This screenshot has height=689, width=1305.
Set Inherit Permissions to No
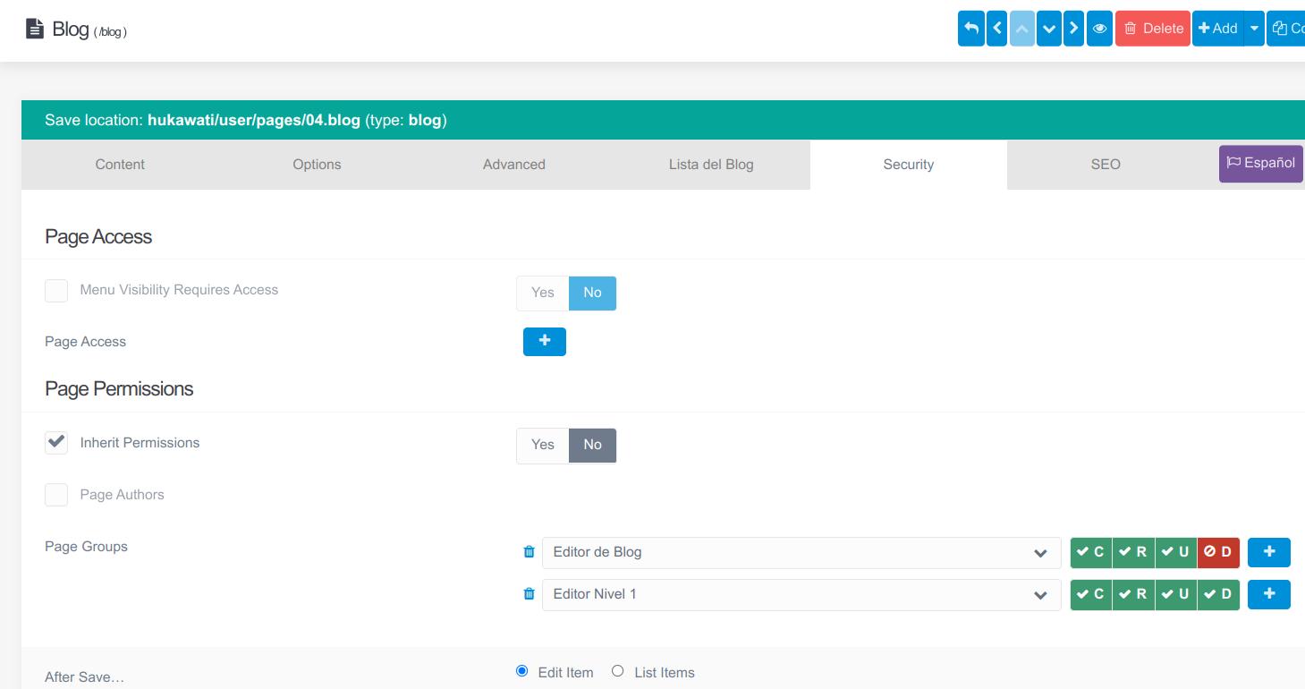(x=592, y=445)
